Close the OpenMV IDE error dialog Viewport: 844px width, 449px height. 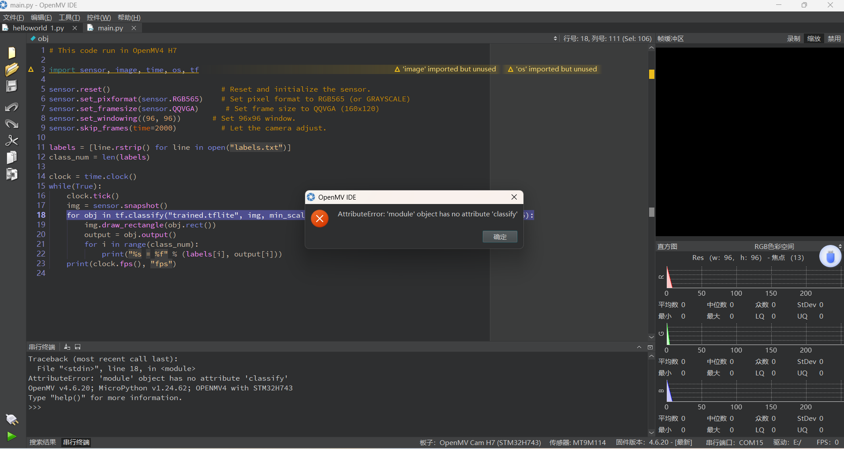pos(514,197)
